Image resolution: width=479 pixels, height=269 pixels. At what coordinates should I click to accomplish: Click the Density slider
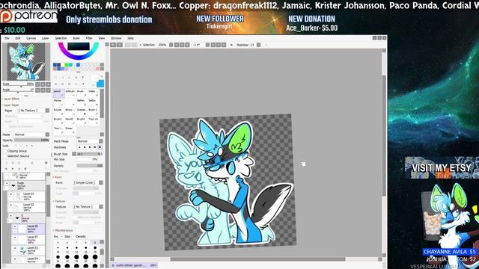pyautogui.click(x=90, y=166)
